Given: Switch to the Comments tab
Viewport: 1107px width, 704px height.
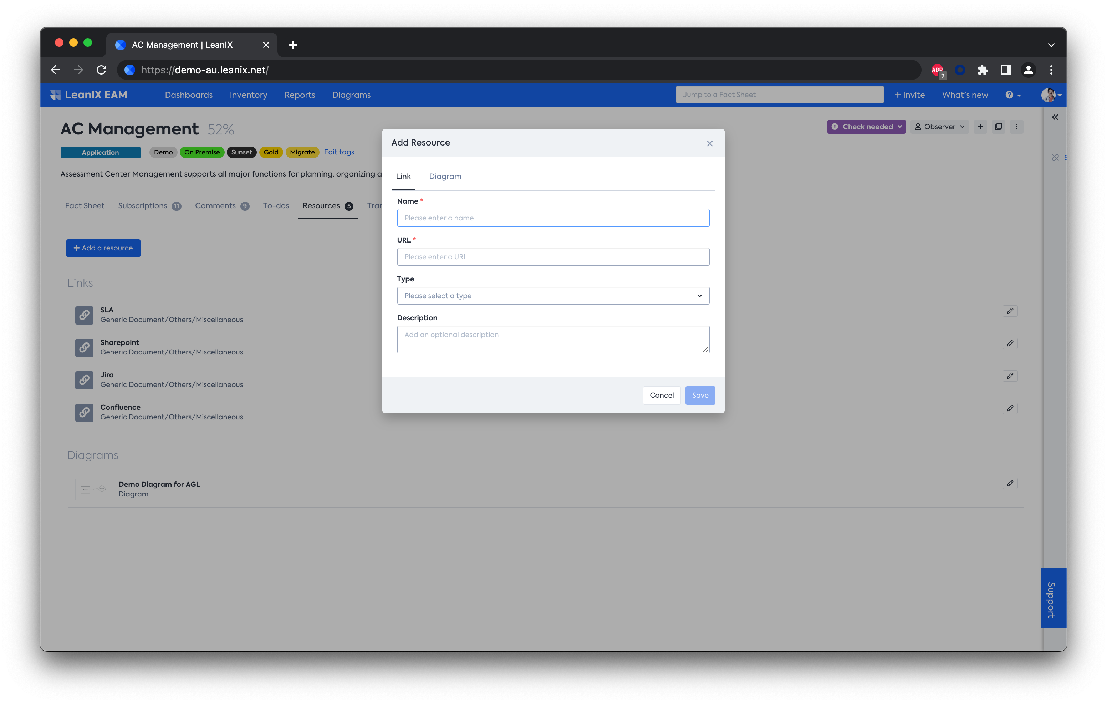Looking at the screenshot, I should point(222,205).
